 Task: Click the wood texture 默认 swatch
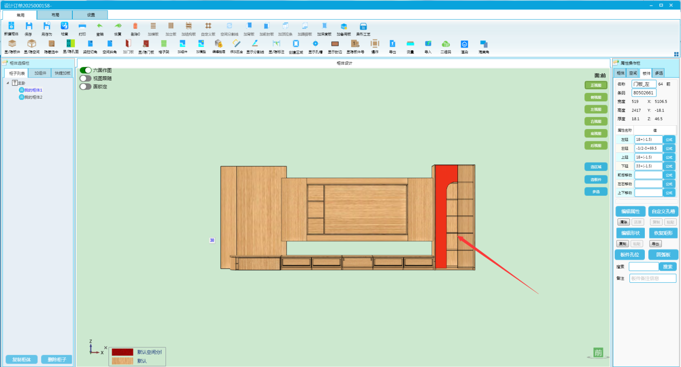(x=123, y=361)
